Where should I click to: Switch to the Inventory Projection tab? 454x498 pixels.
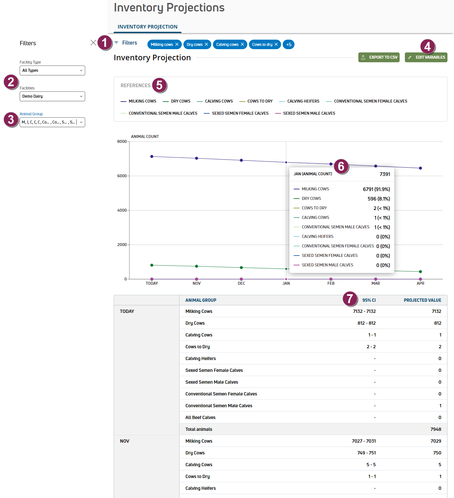click(x=147, y=27)
